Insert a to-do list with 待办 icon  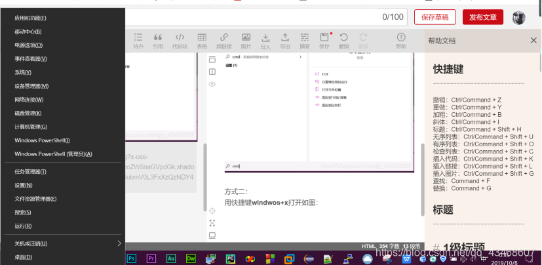[x=138, y=41]
